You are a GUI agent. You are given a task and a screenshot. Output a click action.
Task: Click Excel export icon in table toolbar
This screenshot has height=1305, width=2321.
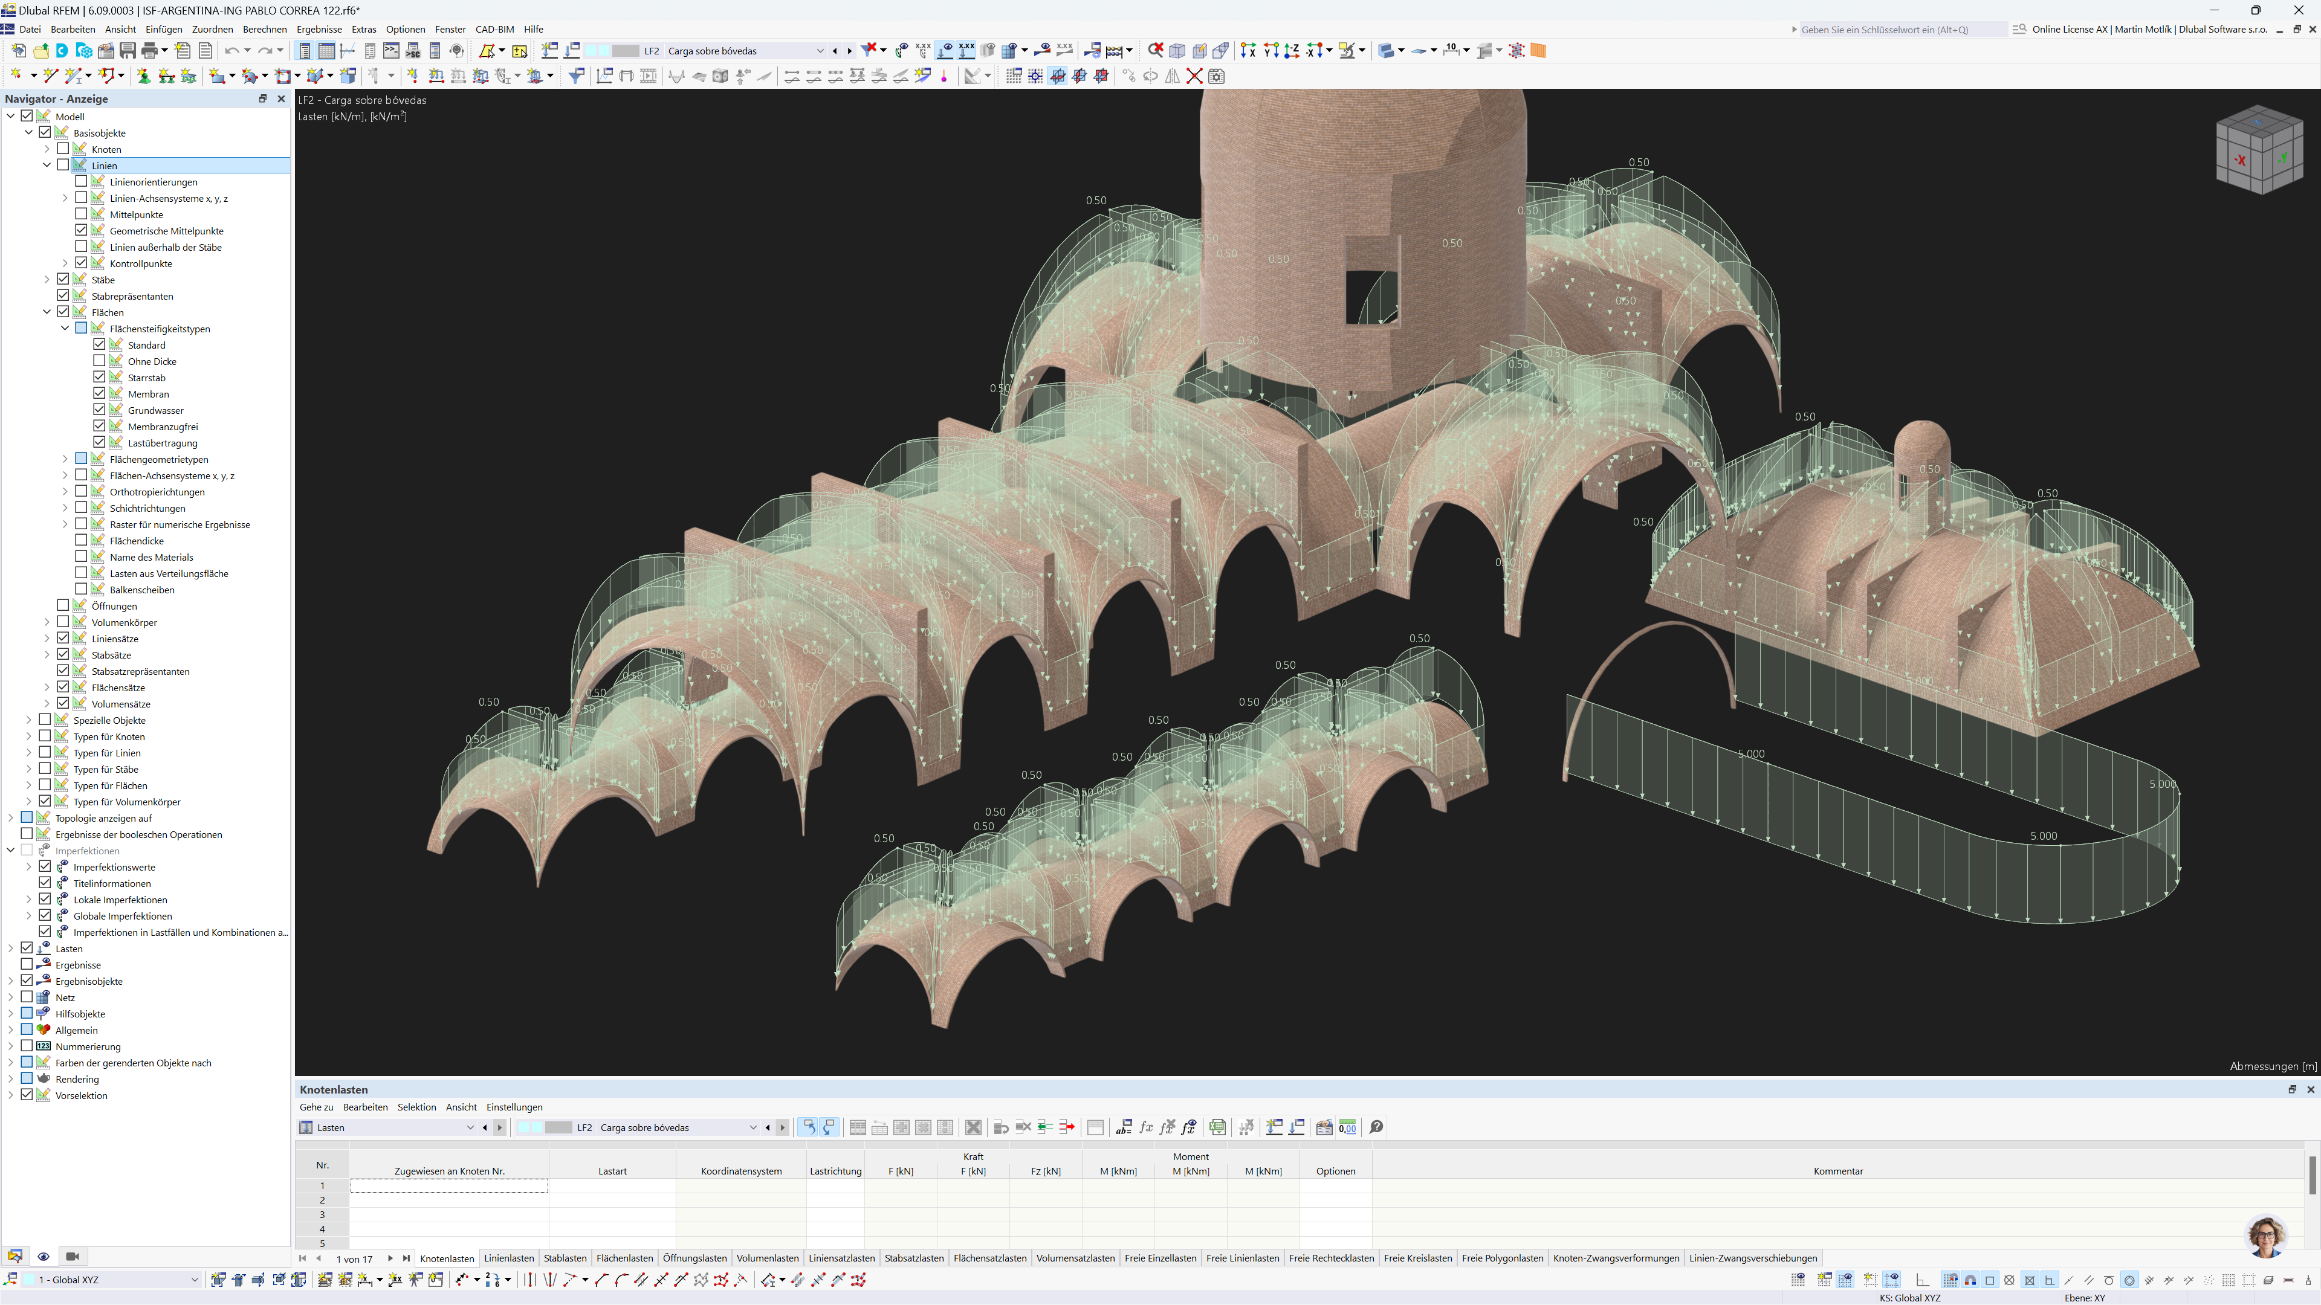[x=1217, y=1127]
